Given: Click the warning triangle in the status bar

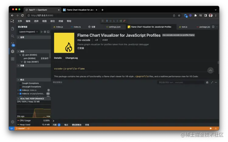Looking at the screenshot, I should tap(216, 128).
